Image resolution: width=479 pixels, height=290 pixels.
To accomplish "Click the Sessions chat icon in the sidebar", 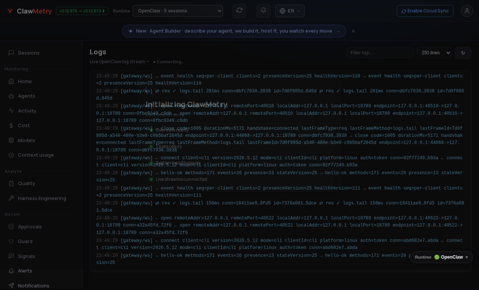I will [x=11, y=53].
